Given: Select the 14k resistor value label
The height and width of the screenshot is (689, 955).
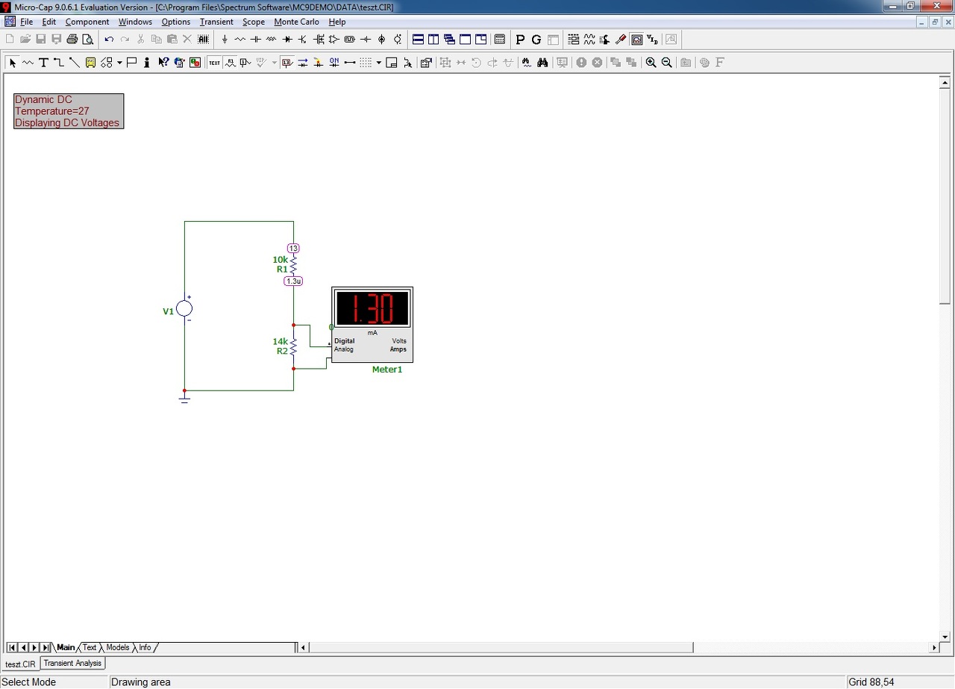Looking at the screenshot, I should point(280,342).
